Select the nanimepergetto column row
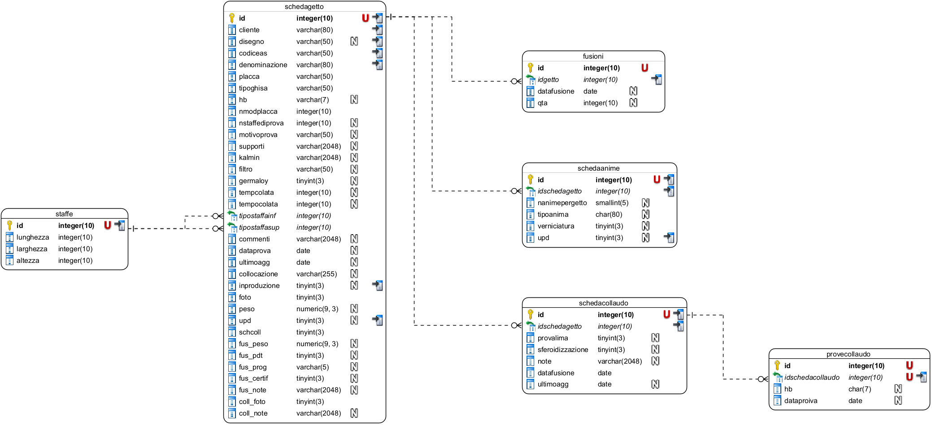Image resolution: width=932 pixels, height=425 pixels. tap(599, 203)
